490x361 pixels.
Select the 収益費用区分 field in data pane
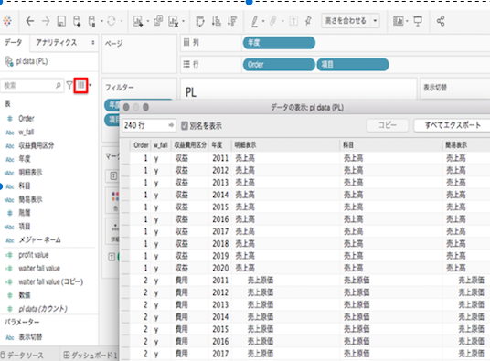pos(36,145)
